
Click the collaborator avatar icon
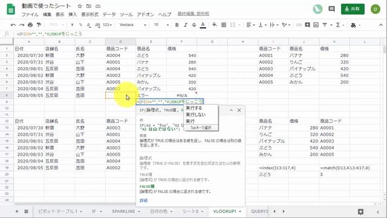pyautogui.click(x=317, y=9)
